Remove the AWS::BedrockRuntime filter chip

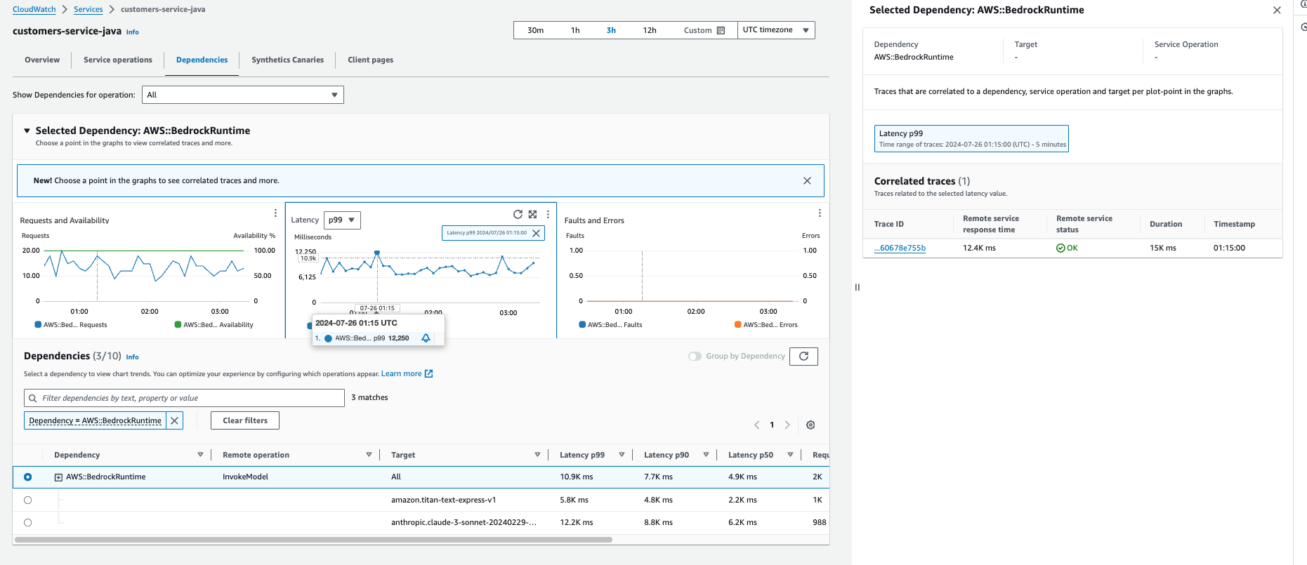pyautogui.click(x=175, y=420)
